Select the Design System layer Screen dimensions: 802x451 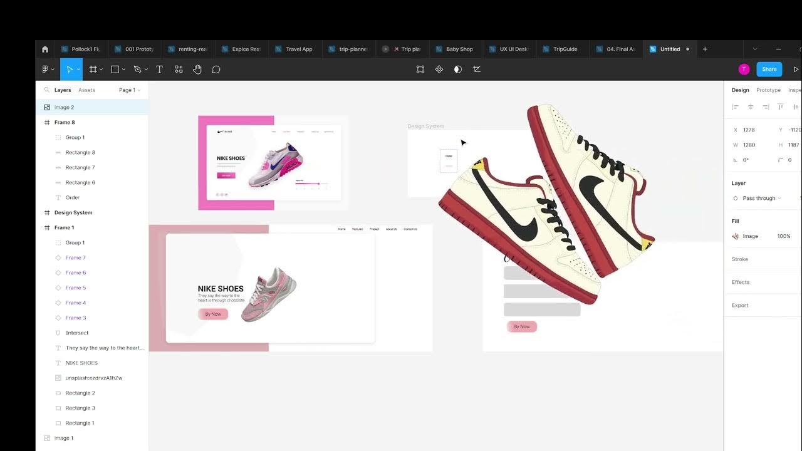click(x=92, y=213)
